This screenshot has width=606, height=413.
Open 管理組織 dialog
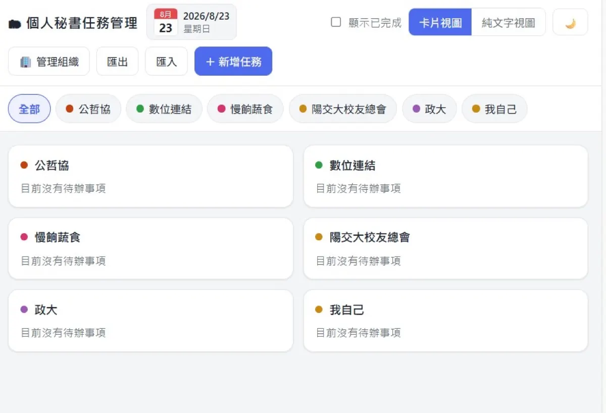point(49,61)
